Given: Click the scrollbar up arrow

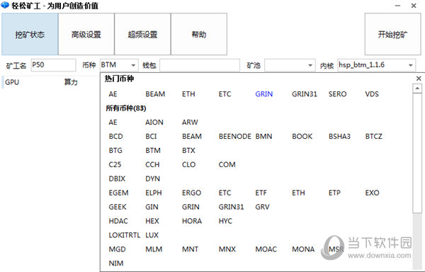Looking at the screenshot, I should tap(417, 89).
